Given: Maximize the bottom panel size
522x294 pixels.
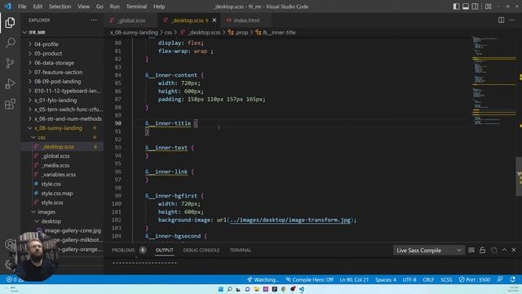Looking at the screenshot, I should click(x=504, y=250).
